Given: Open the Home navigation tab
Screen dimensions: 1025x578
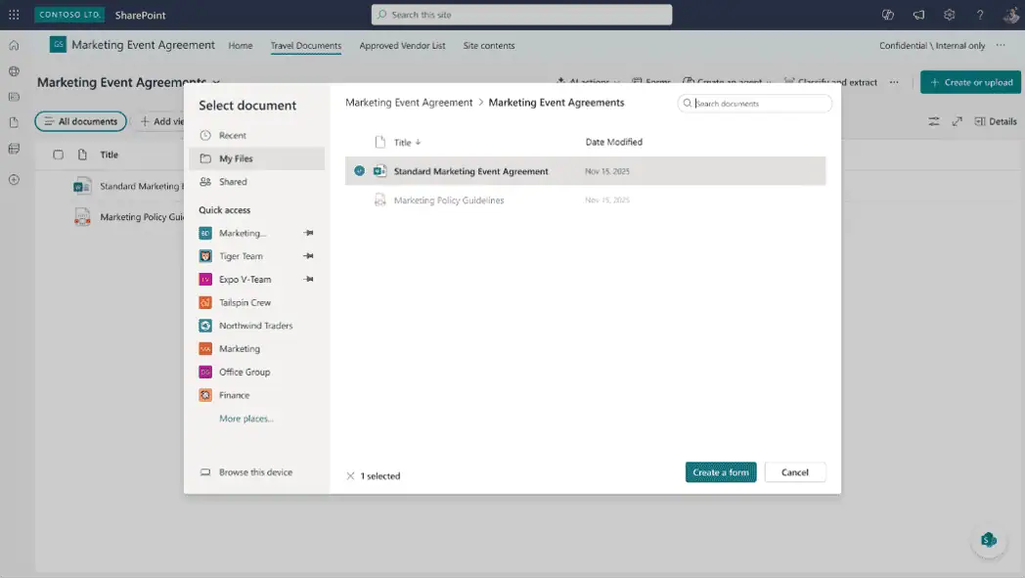Looking at the screenshot, I should [x=241, y=46].
